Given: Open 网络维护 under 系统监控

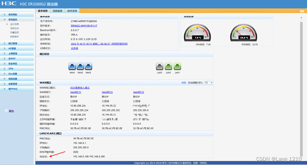Looking at the screenshot, I should [x=15, y=37].
